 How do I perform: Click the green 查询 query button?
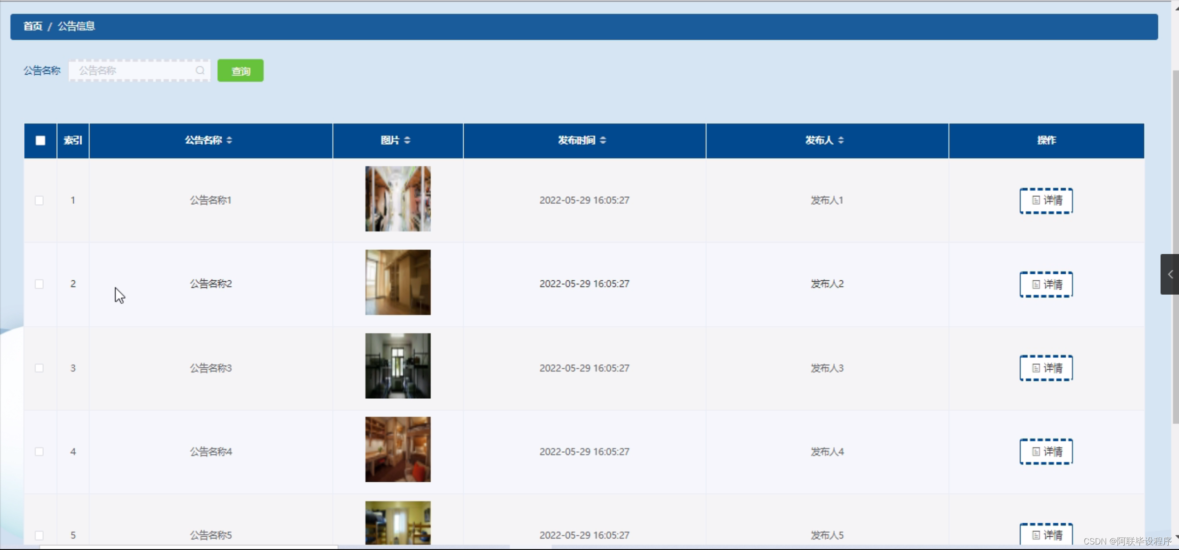pyautogui.click(x=240, y=70)
